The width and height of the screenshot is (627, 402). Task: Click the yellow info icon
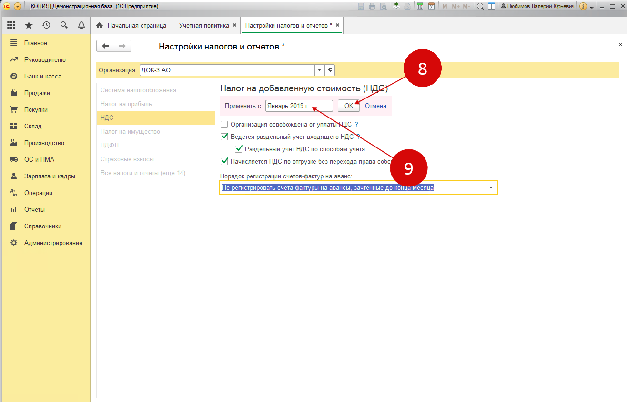(x=583, y=6)
